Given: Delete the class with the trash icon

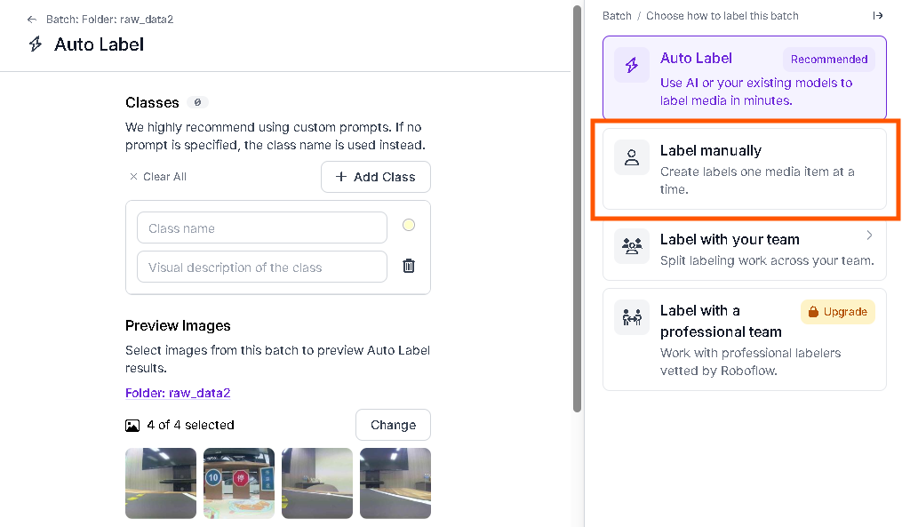Looking at the screenshot, I should pos(409,266).
